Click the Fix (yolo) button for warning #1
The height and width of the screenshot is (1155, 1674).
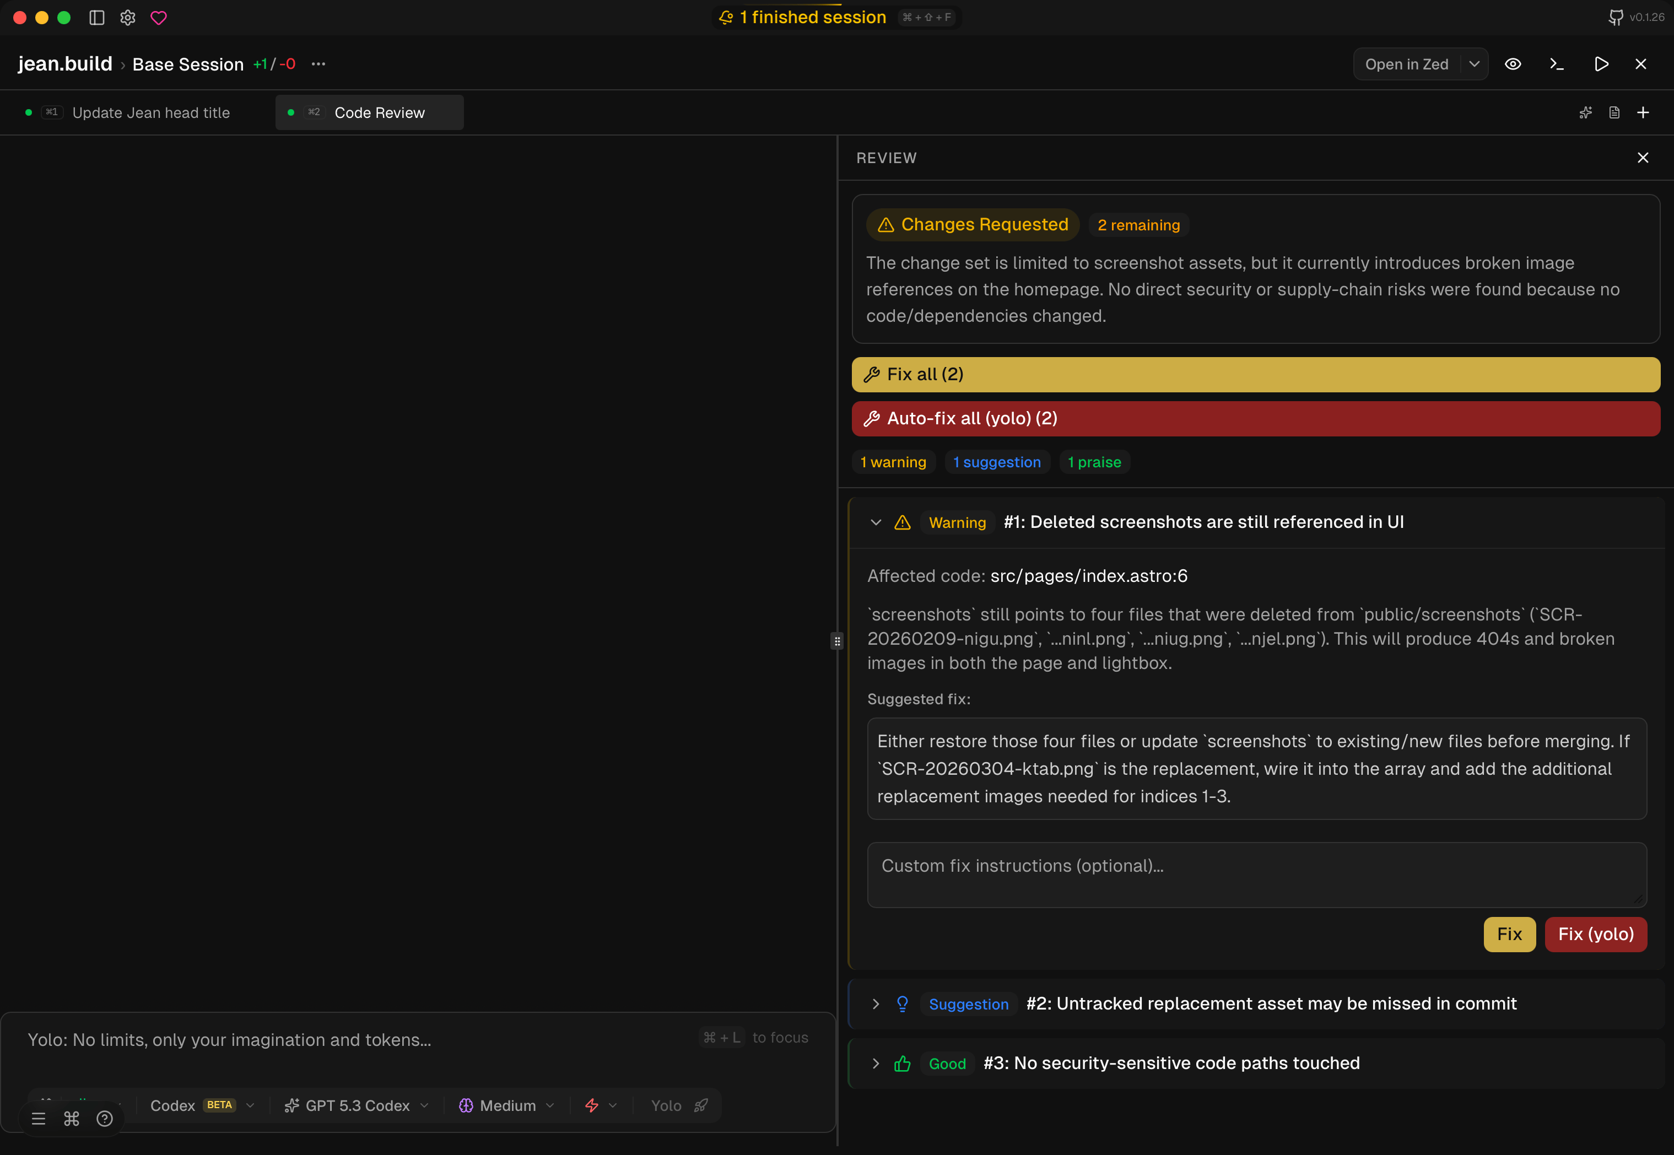click(1595, 934)
